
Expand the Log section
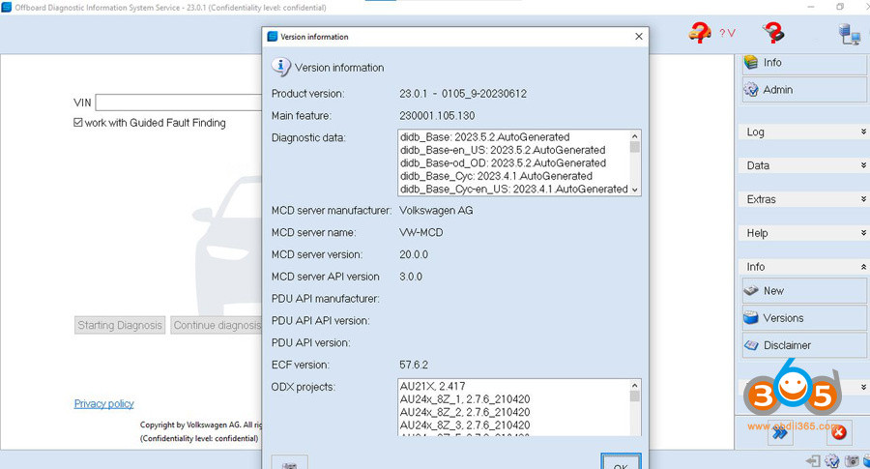pyautogui.click(x=803, y=132)
